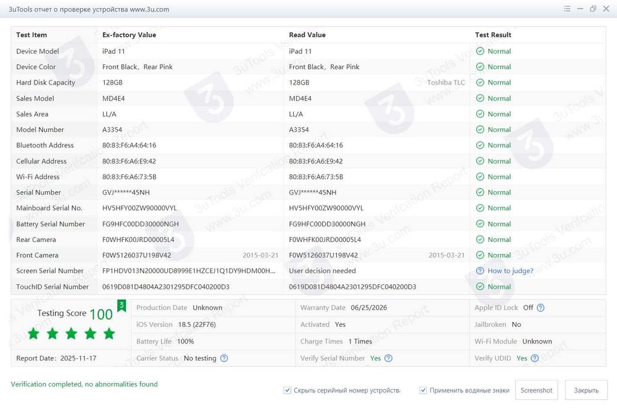Click the green check icon for TouchID Serial Number

[x=480, y=287]
